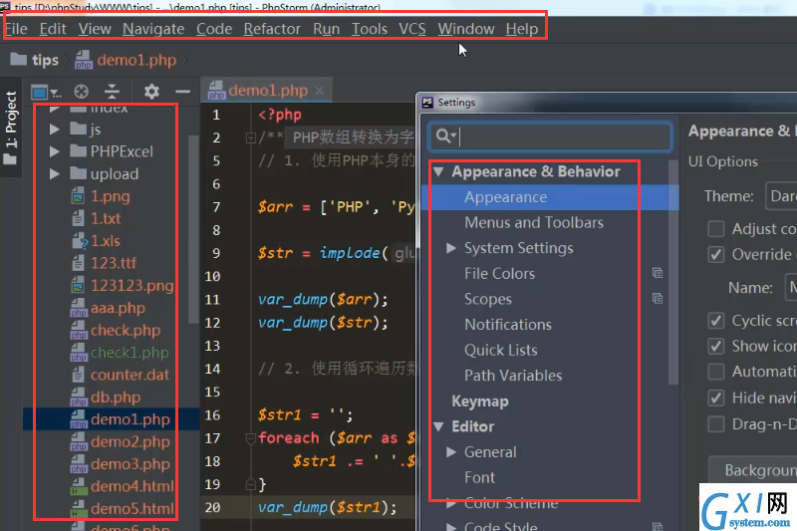
Task: Open Keymap settings
Action: pos(480,401)
